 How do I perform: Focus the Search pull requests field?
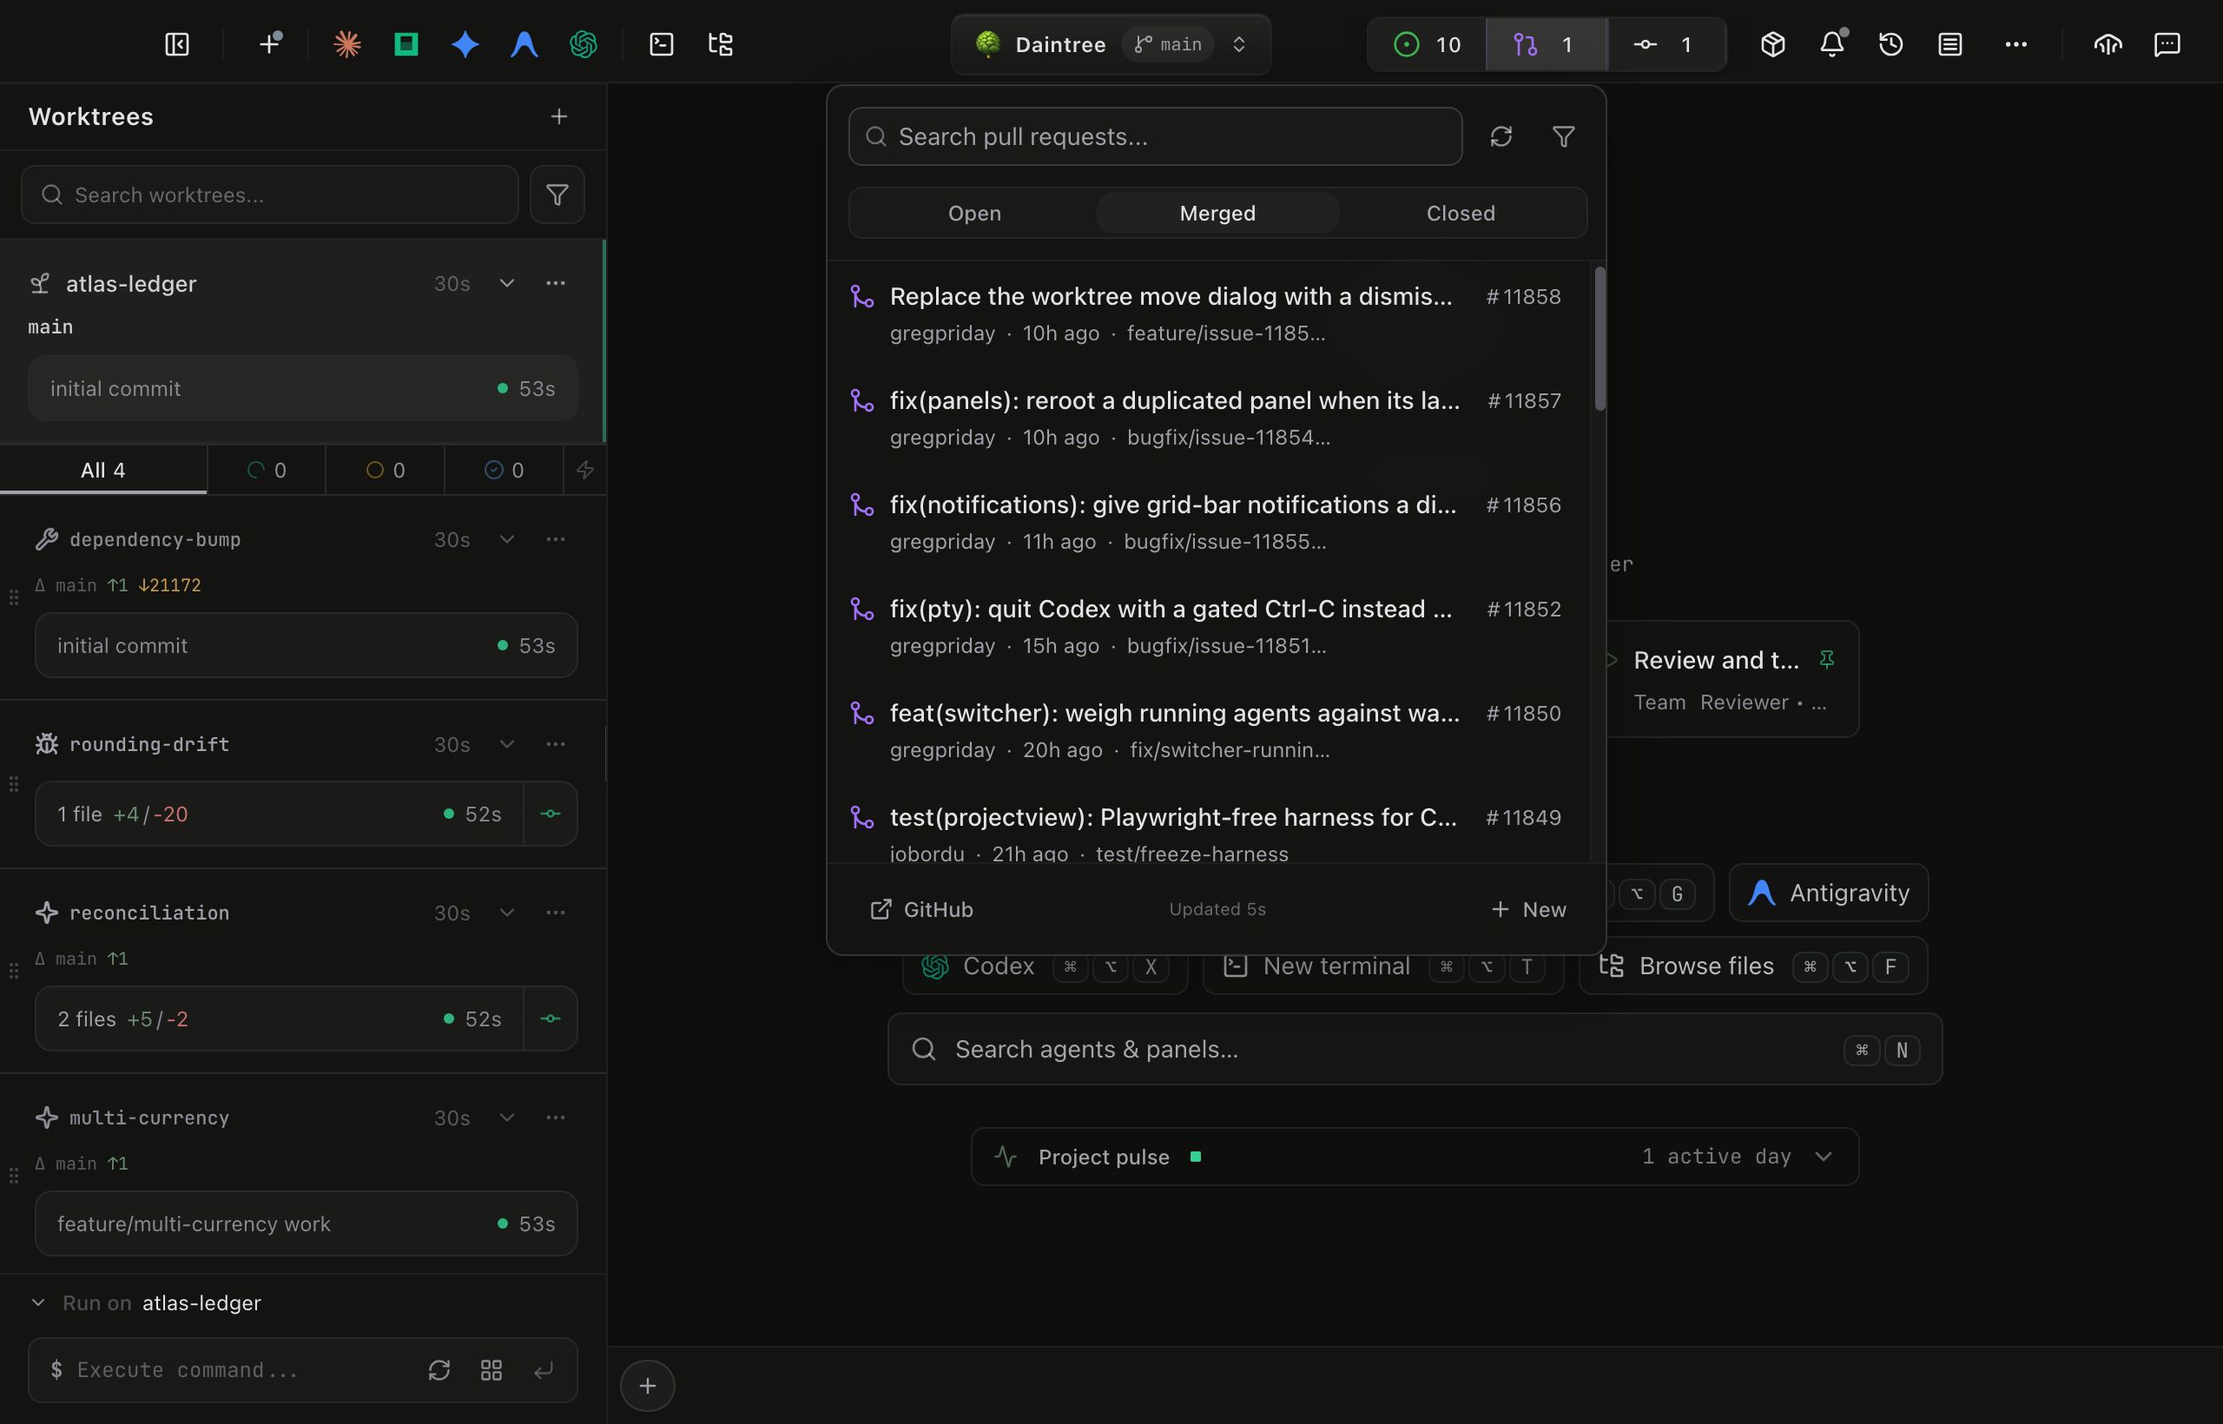[x=1155, y=137]
